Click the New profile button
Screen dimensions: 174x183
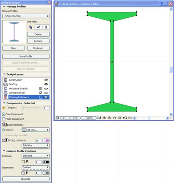pyautogui.click(x=14, y=48)
